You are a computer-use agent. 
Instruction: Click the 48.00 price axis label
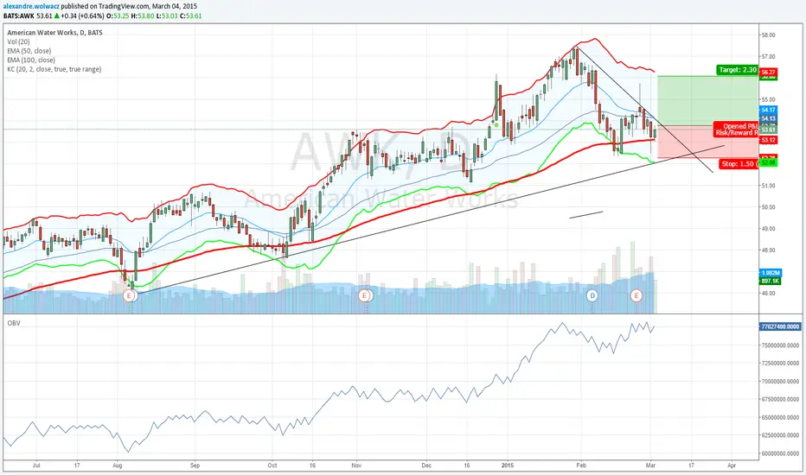point(769,250)
